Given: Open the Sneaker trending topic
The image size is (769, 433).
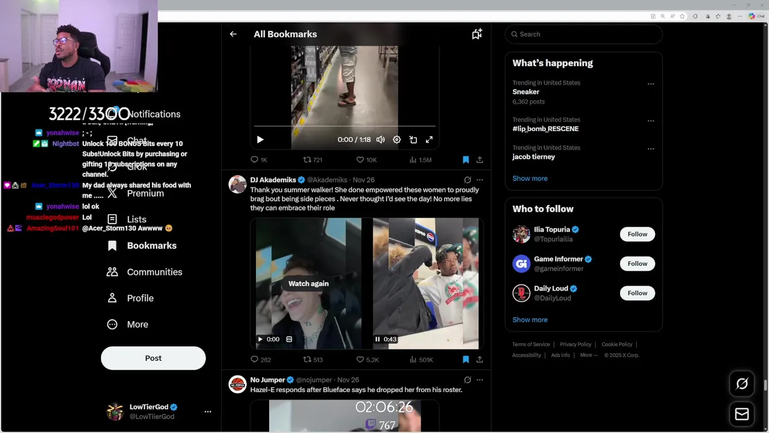Looking at the screenshot, I should 526,92.
